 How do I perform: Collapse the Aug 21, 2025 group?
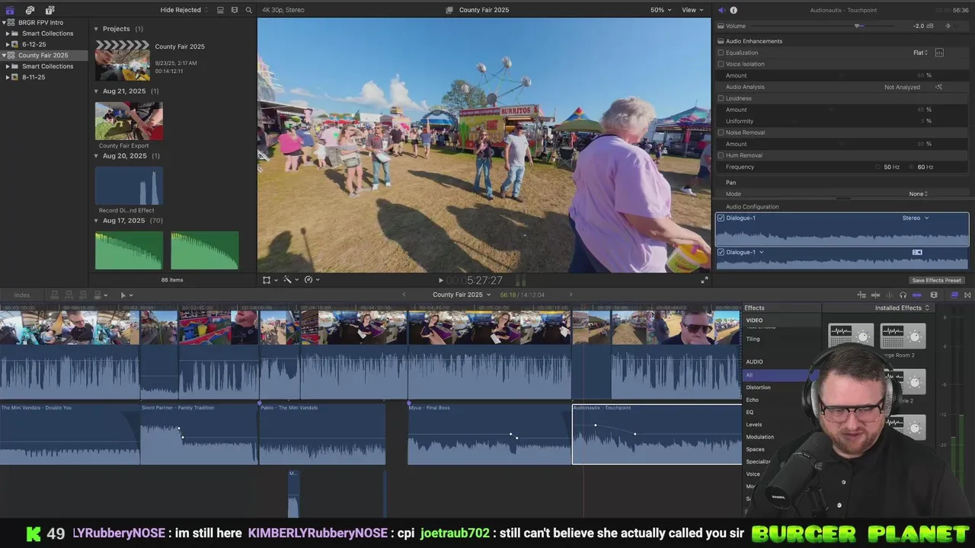tap(96, 91)
